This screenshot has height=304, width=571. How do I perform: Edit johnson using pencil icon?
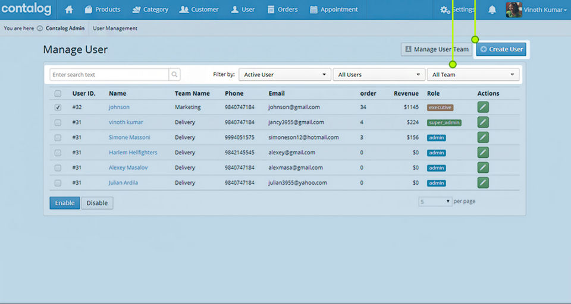click(x=483, y=107)
